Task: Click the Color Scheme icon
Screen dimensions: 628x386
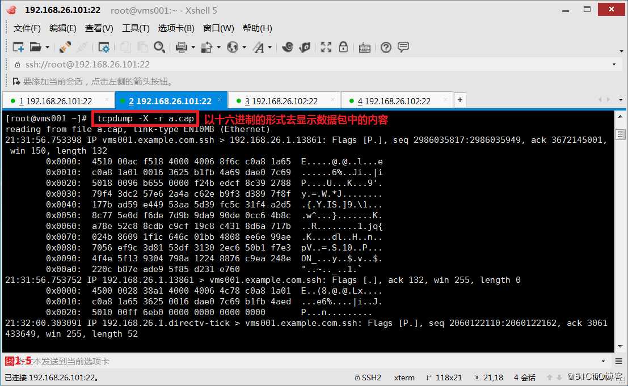Action: pos(206,47)
